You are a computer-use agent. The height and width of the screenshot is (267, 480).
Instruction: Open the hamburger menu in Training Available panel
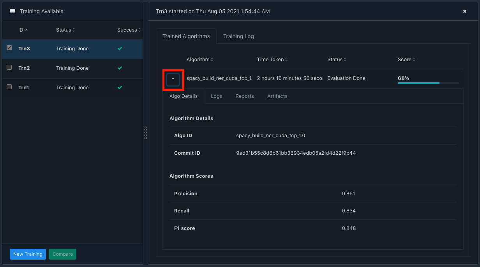(x=13, y=11)
